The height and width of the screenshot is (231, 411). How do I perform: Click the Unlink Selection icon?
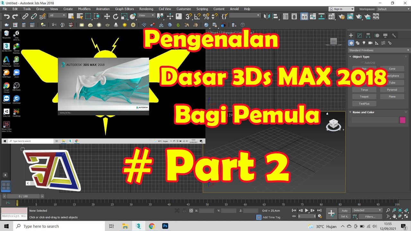click(x=33, y=16)
